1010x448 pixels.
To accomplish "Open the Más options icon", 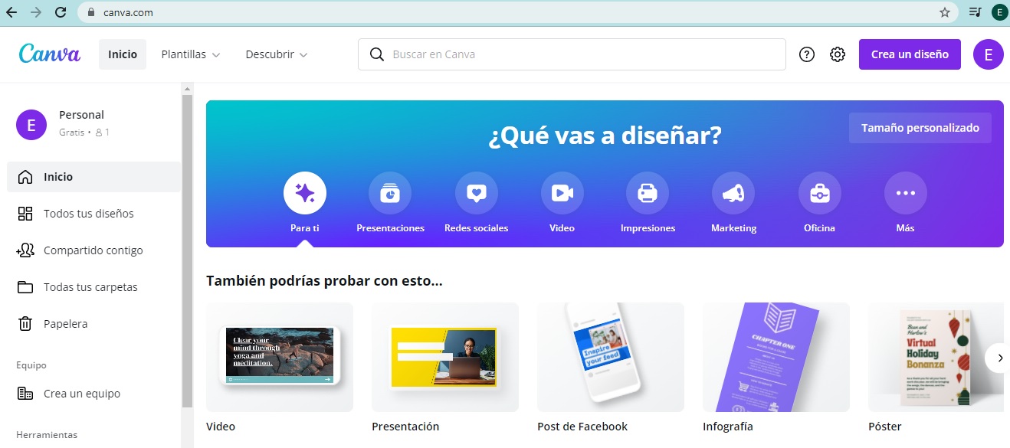I will click(x=905, y=192).
